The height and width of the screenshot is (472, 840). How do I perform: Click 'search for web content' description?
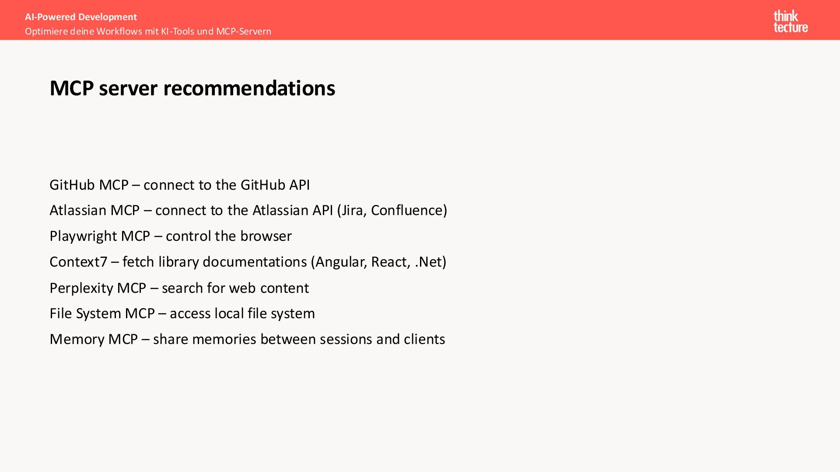[235, 288]
